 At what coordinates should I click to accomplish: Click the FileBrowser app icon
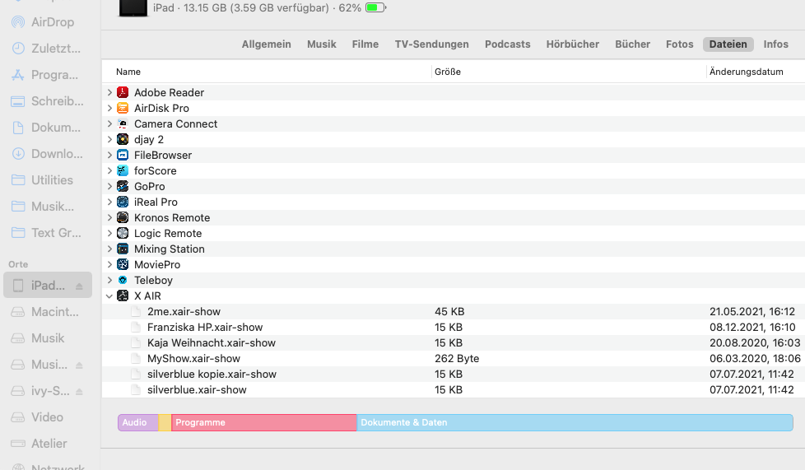coord(123,155)
